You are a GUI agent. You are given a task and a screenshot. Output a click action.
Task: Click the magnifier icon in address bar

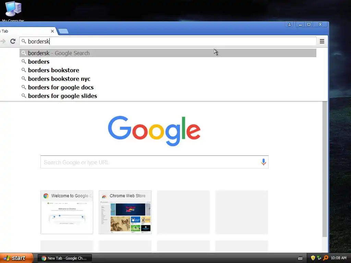coord(24,41)
